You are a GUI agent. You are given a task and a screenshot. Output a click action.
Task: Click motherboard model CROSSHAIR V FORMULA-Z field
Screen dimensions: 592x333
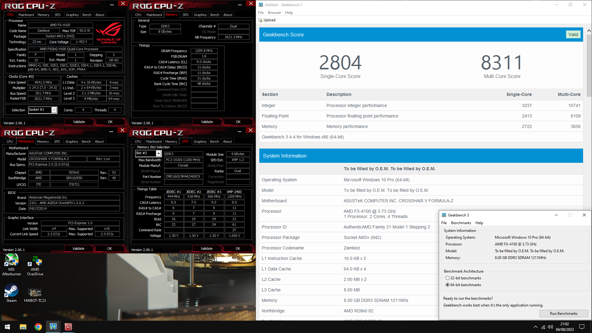[57, 159]
